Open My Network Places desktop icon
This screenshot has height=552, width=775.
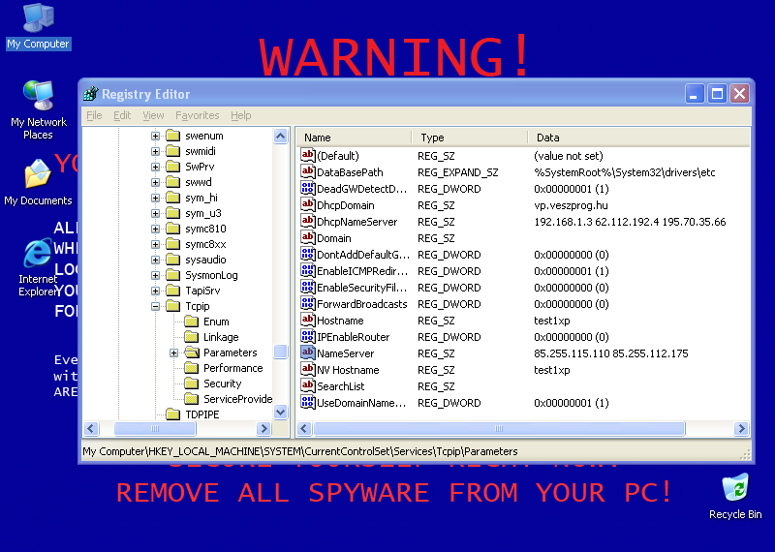[x=38, y=110]
